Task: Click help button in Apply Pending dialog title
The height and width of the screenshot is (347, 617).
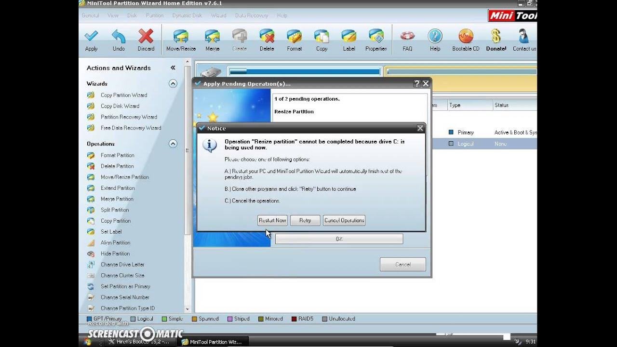Action: point(417,83)
